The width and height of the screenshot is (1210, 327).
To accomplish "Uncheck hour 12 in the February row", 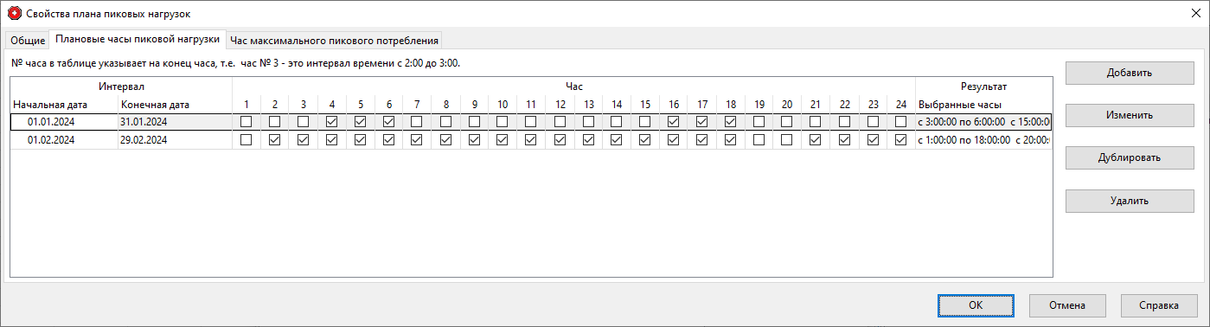I will [560, 140].
